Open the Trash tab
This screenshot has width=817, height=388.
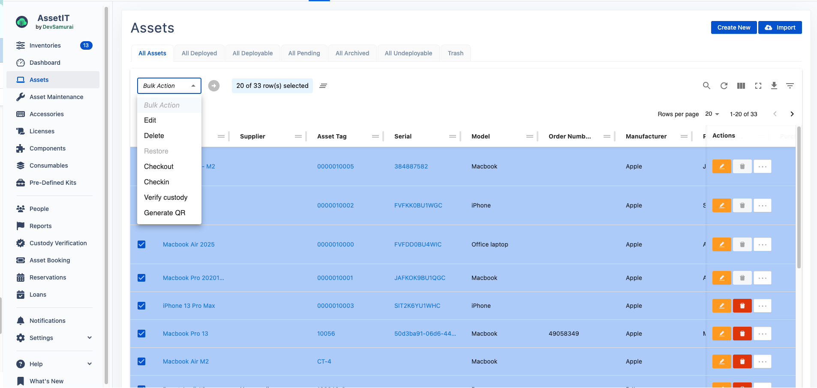pyautogui.click(x=456, y=53)
